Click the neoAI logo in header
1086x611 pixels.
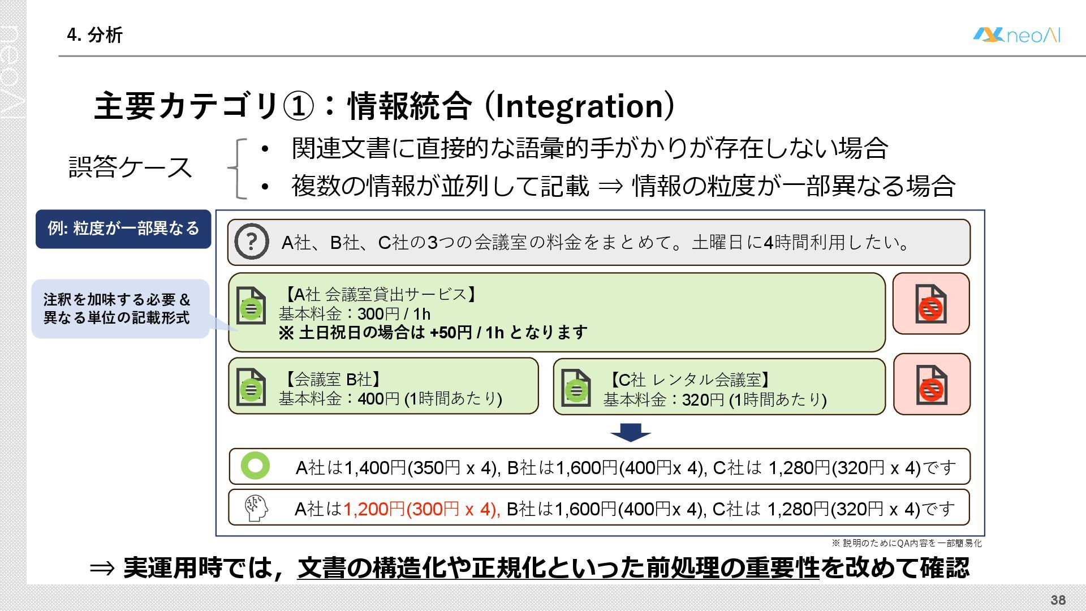point(1016,35)
